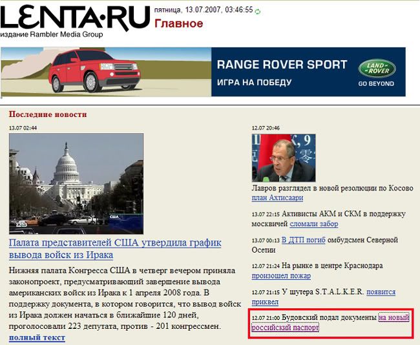Open 'план Ахтисаари' link
Viewport: 420px width, 345px height.
[277, 198]
